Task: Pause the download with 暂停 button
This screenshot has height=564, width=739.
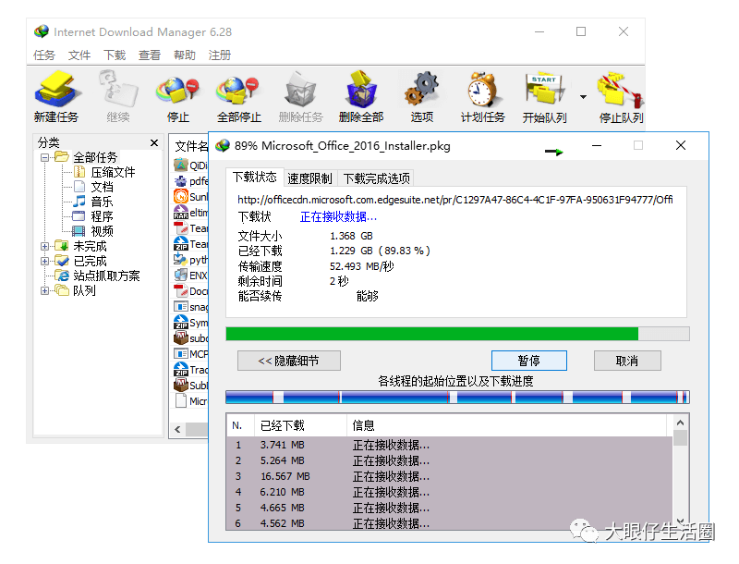Action: (x=528, y=361)
